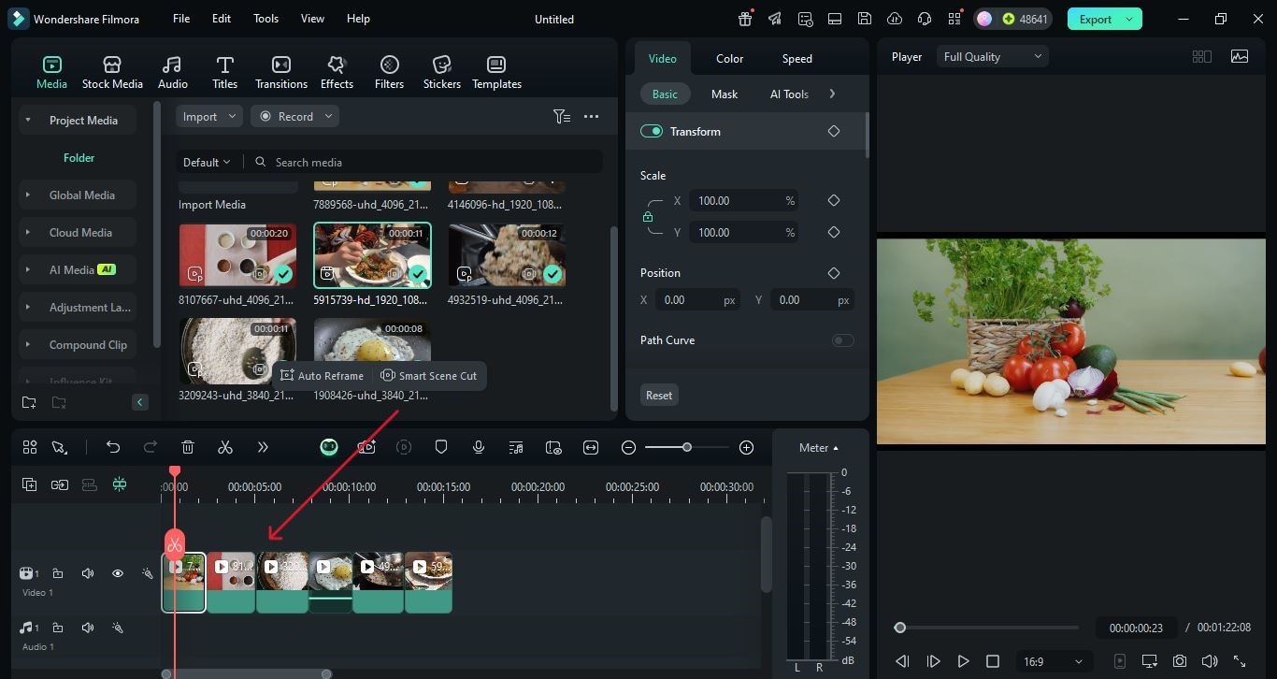Toggle timeline auto ripple link icon
This screenshot has width=1277, height=679.
tap(60, 484)
